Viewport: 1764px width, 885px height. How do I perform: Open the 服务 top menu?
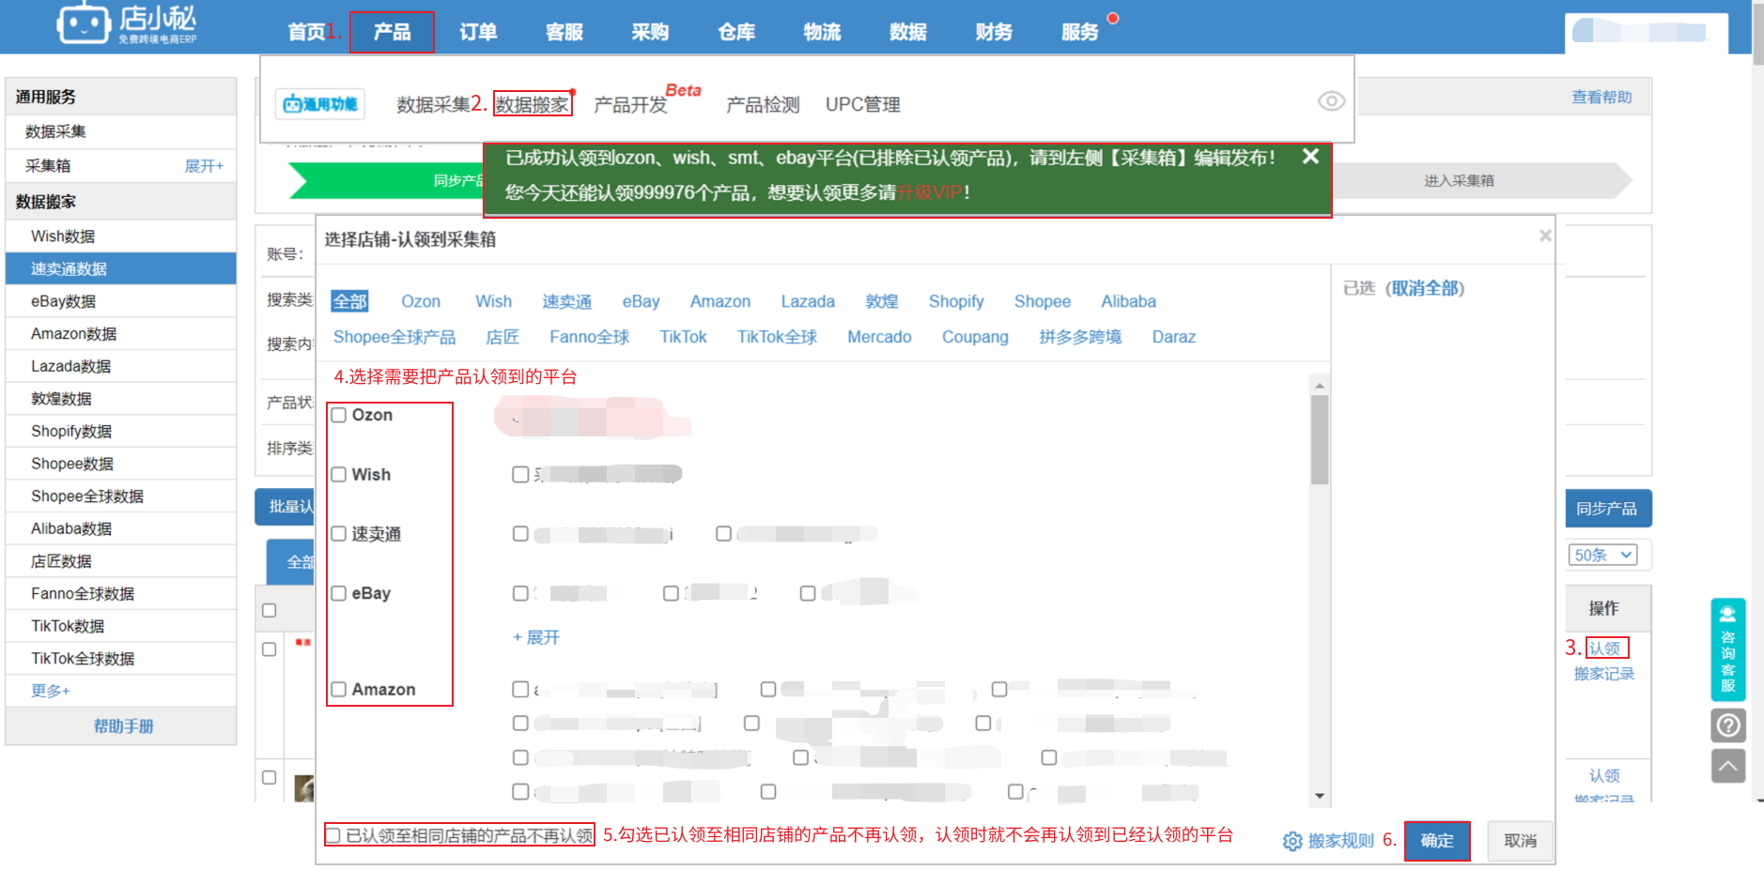1080,32
